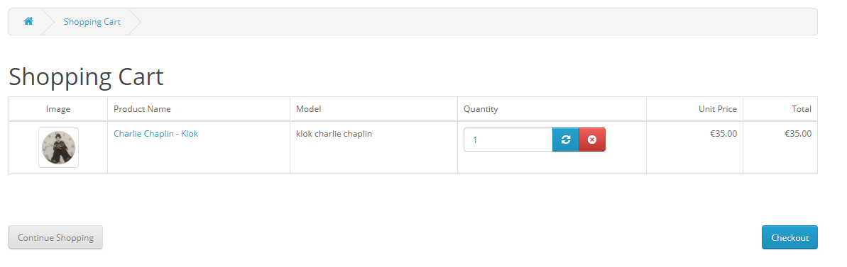Remove Charlie Chaplin clock with red X icon
The height and width of the screenshot is (267, 847).
click(x=592, y=140)
